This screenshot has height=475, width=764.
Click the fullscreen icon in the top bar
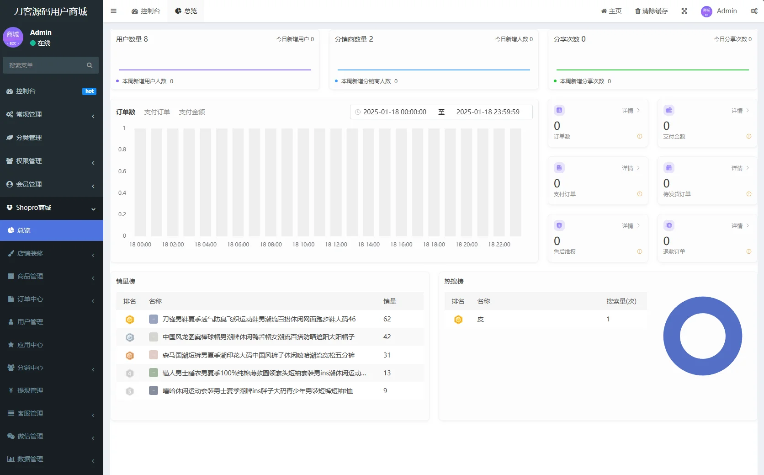(x=684, y=11)
